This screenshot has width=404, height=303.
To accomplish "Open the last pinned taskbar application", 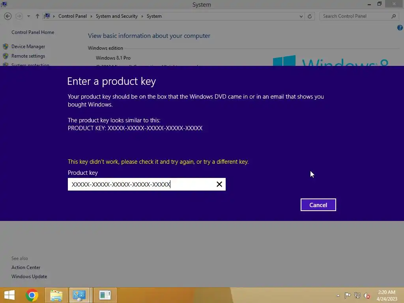I will click(105, 295).
